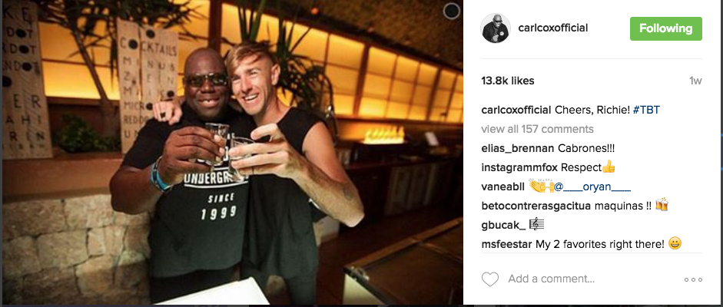
Task: Click the circular icon atop the photo
Action: tap(452, 11)
